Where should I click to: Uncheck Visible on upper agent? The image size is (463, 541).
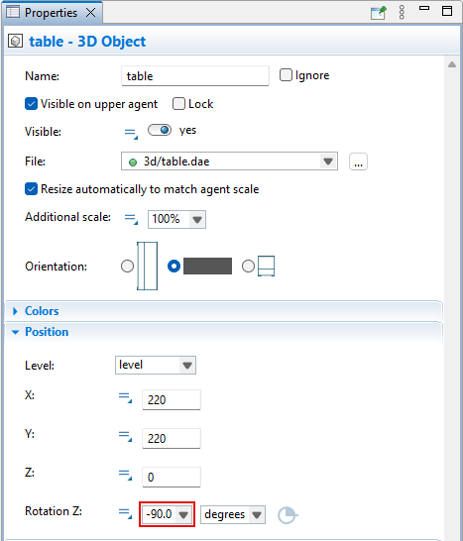[x=31, y=103]
